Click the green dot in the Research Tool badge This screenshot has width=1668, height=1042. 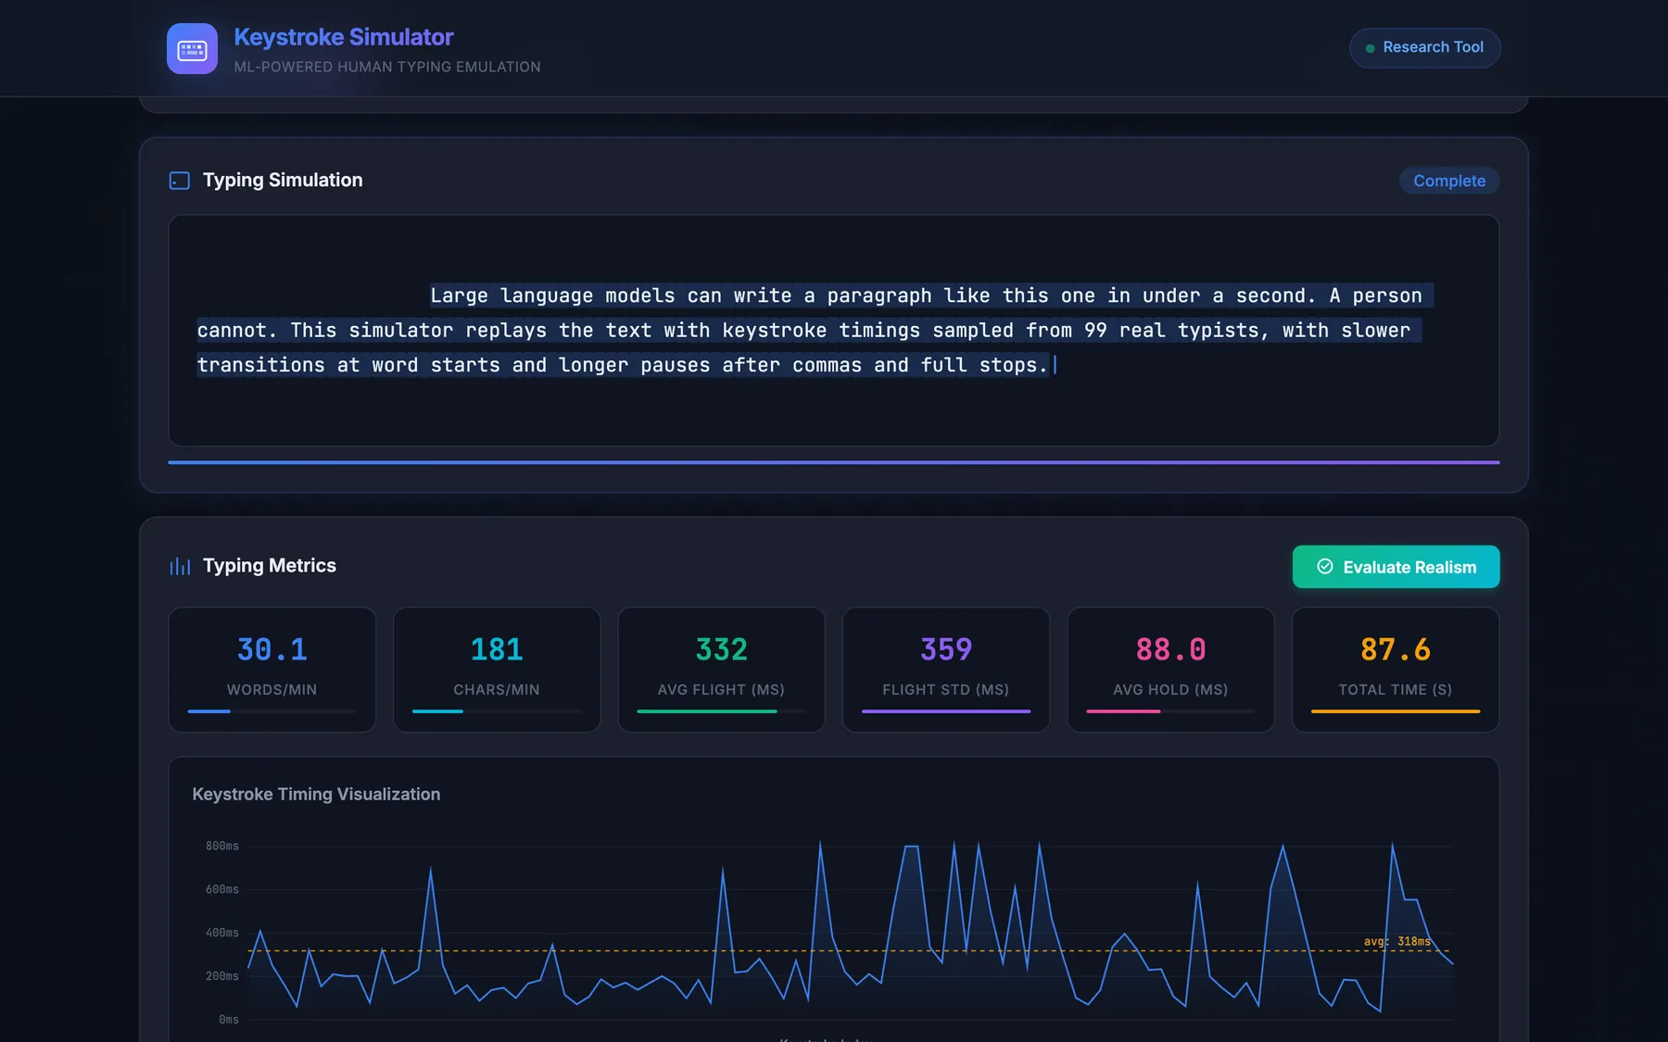click(x=1370, y=48)
